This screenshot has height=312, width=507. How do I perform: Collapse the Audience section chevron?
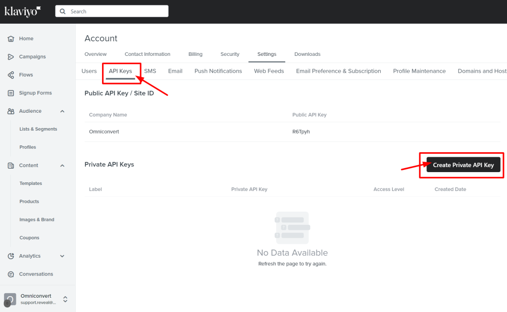[x=62, y=111]
